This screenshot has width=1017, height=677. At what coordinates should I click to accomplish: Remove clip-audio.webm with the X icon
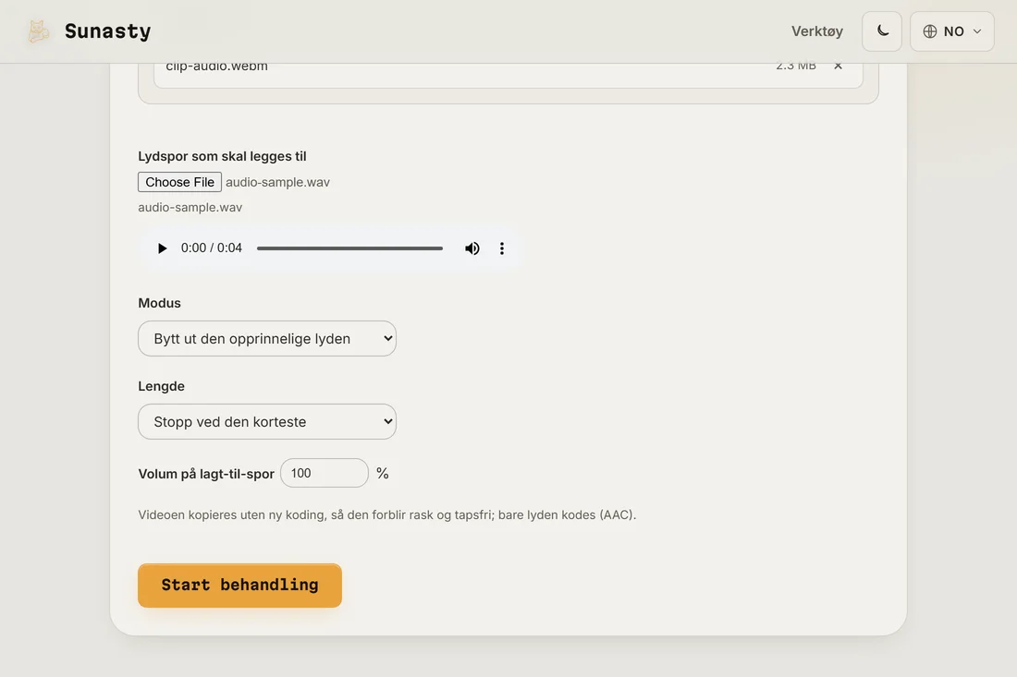click(838, 66)
